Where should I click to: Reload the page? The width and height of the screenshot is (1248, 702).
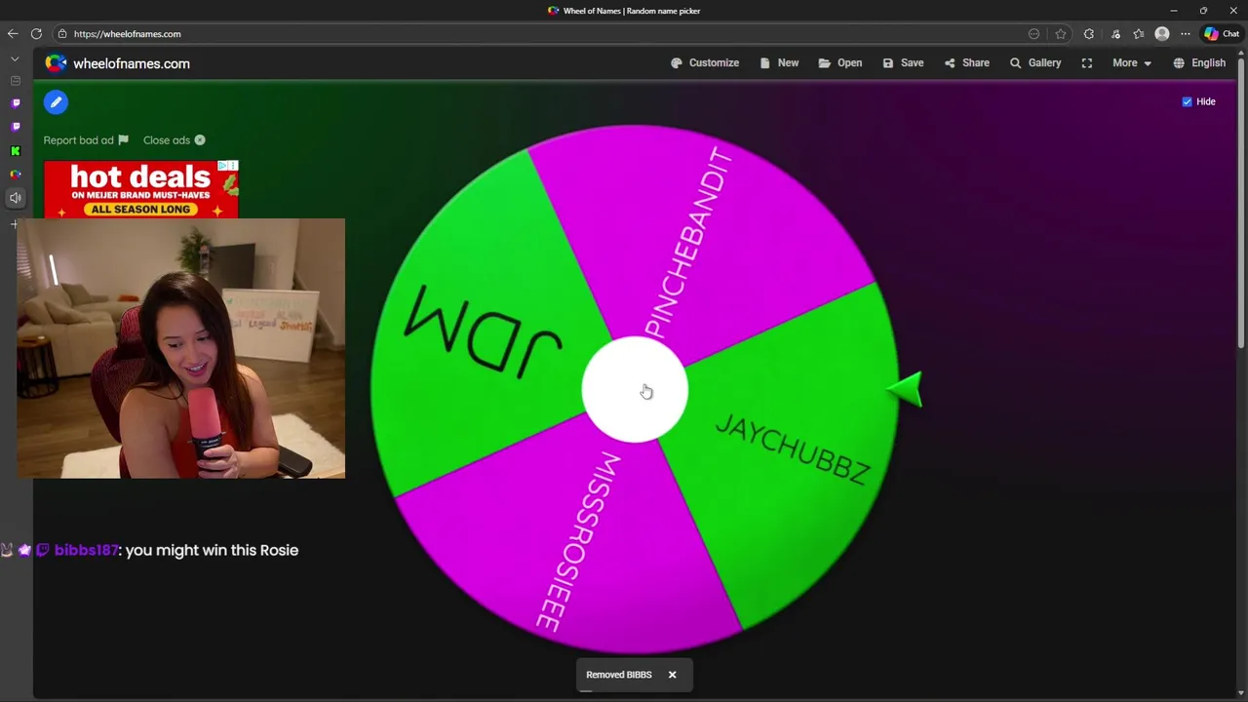click(36, 34)
